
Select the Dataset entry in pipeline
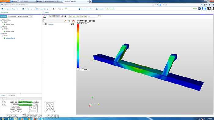click(x=51, y=24)
